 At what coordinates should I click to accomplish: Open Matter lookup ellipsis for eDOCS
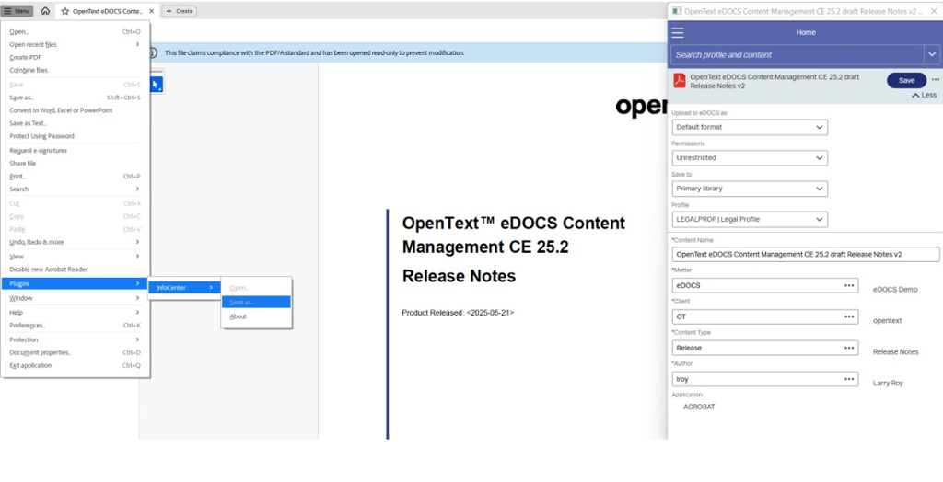coord(849,285)
